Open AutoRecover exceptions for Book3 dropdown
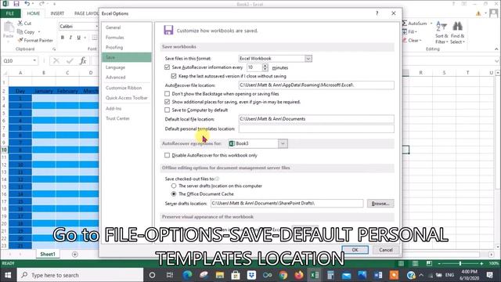The height and width of the screenshot is (282, 501). (283, 143)
